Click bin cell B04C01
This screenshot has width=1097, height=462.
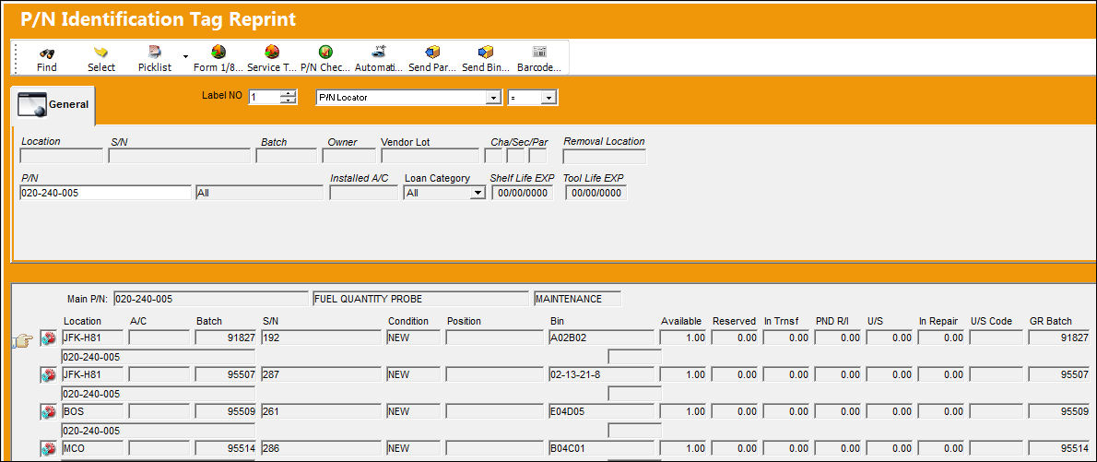tap(602, 449)
